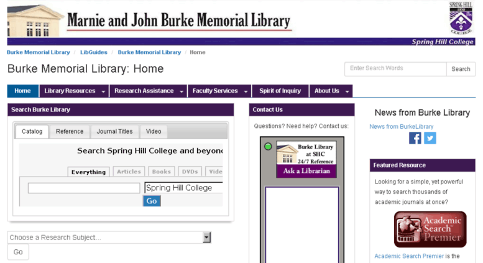The height and width of the screenshot is (263, 483).
Task: Open the Spring Hill College scope selector
Action: click(x=183, y=188)
